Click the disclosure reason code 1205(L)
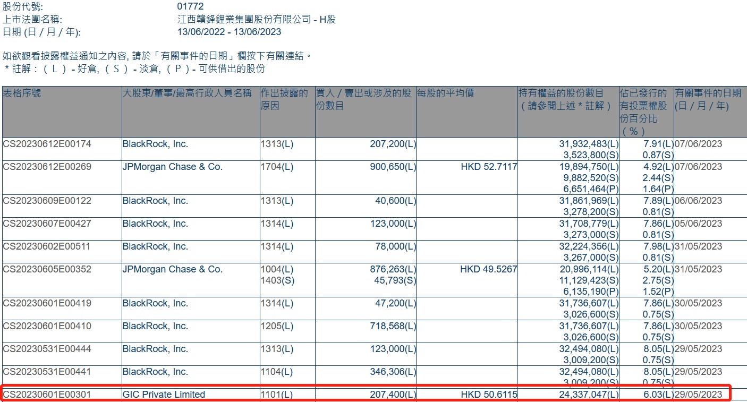This screenshot has width=747, height=402. (277, 326)
